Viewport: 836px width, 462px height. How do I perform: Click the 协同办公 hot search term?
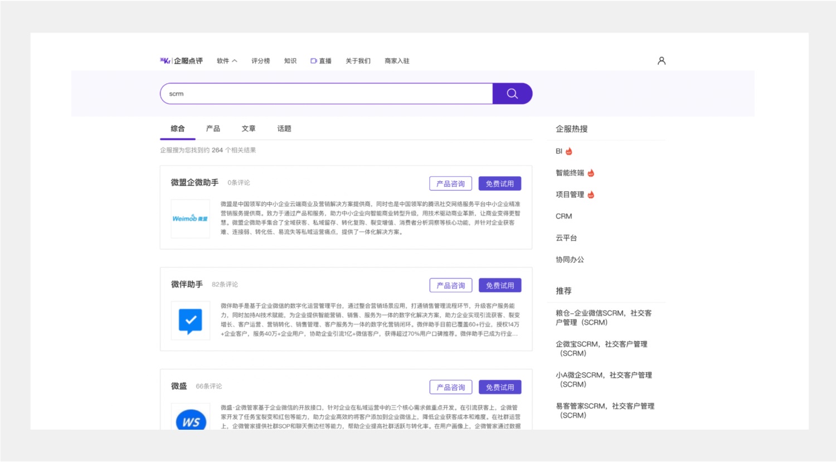[x=570, y=260]
